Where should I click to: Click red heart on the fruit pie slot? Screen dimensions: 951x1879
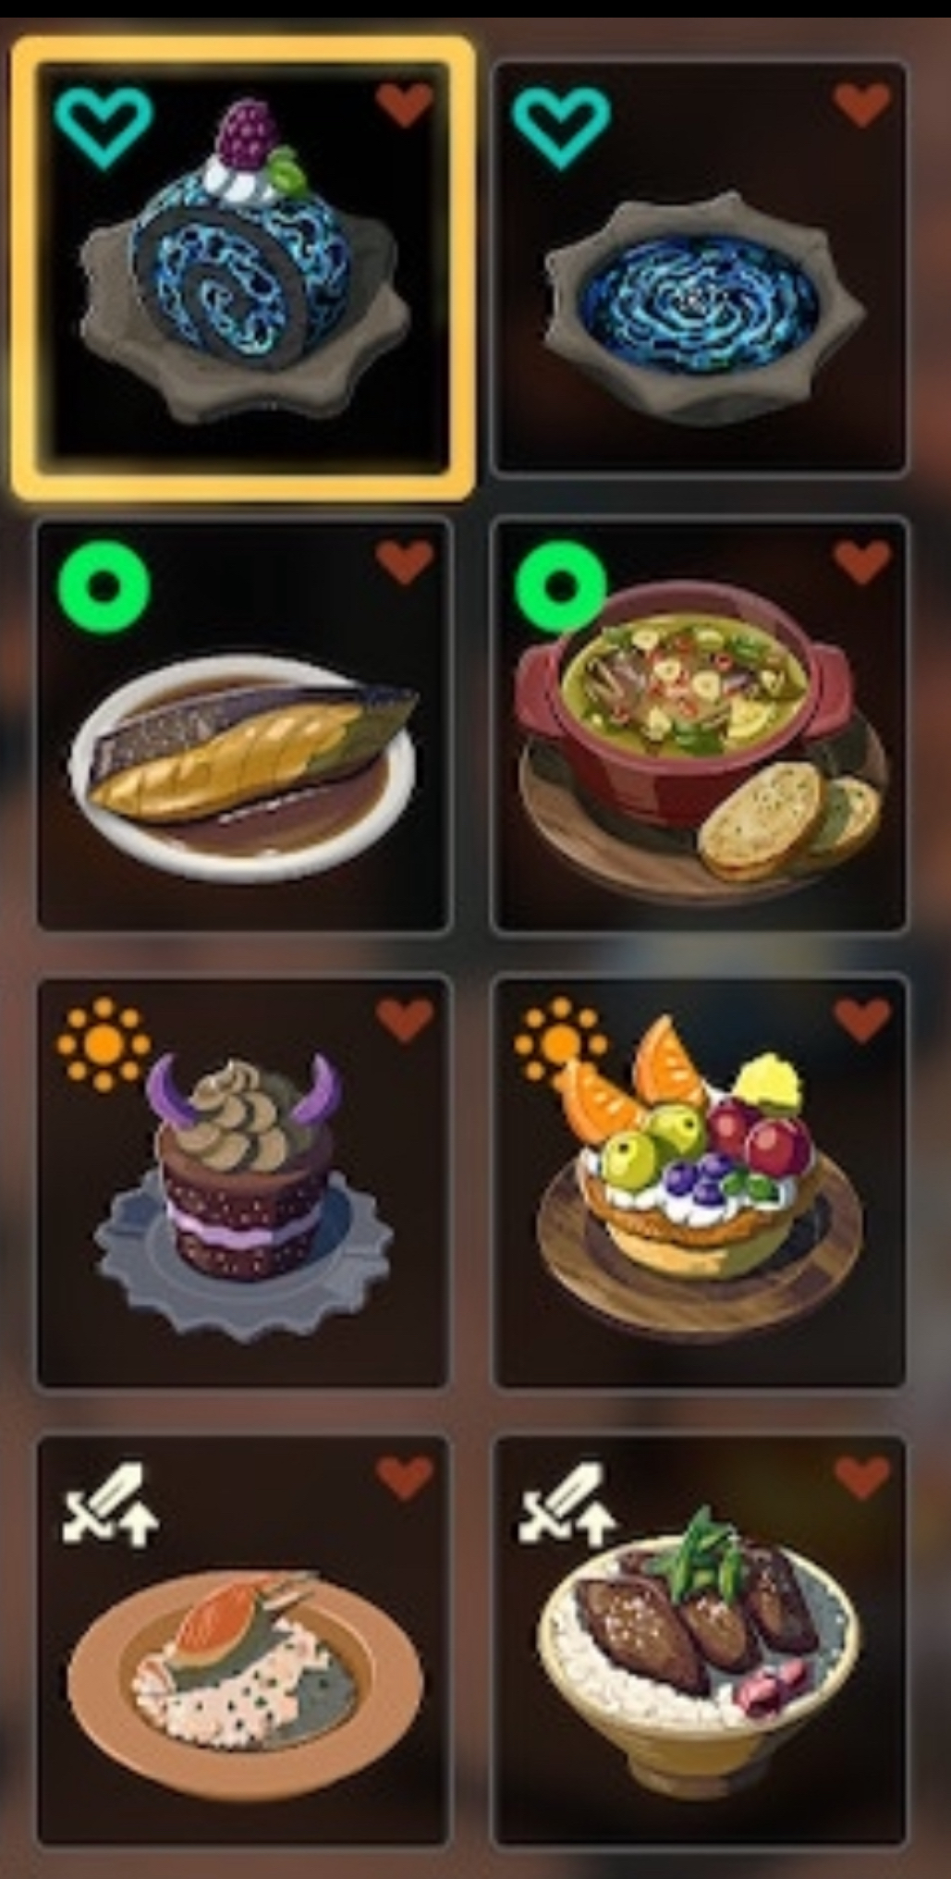[x=862, y=1020]
